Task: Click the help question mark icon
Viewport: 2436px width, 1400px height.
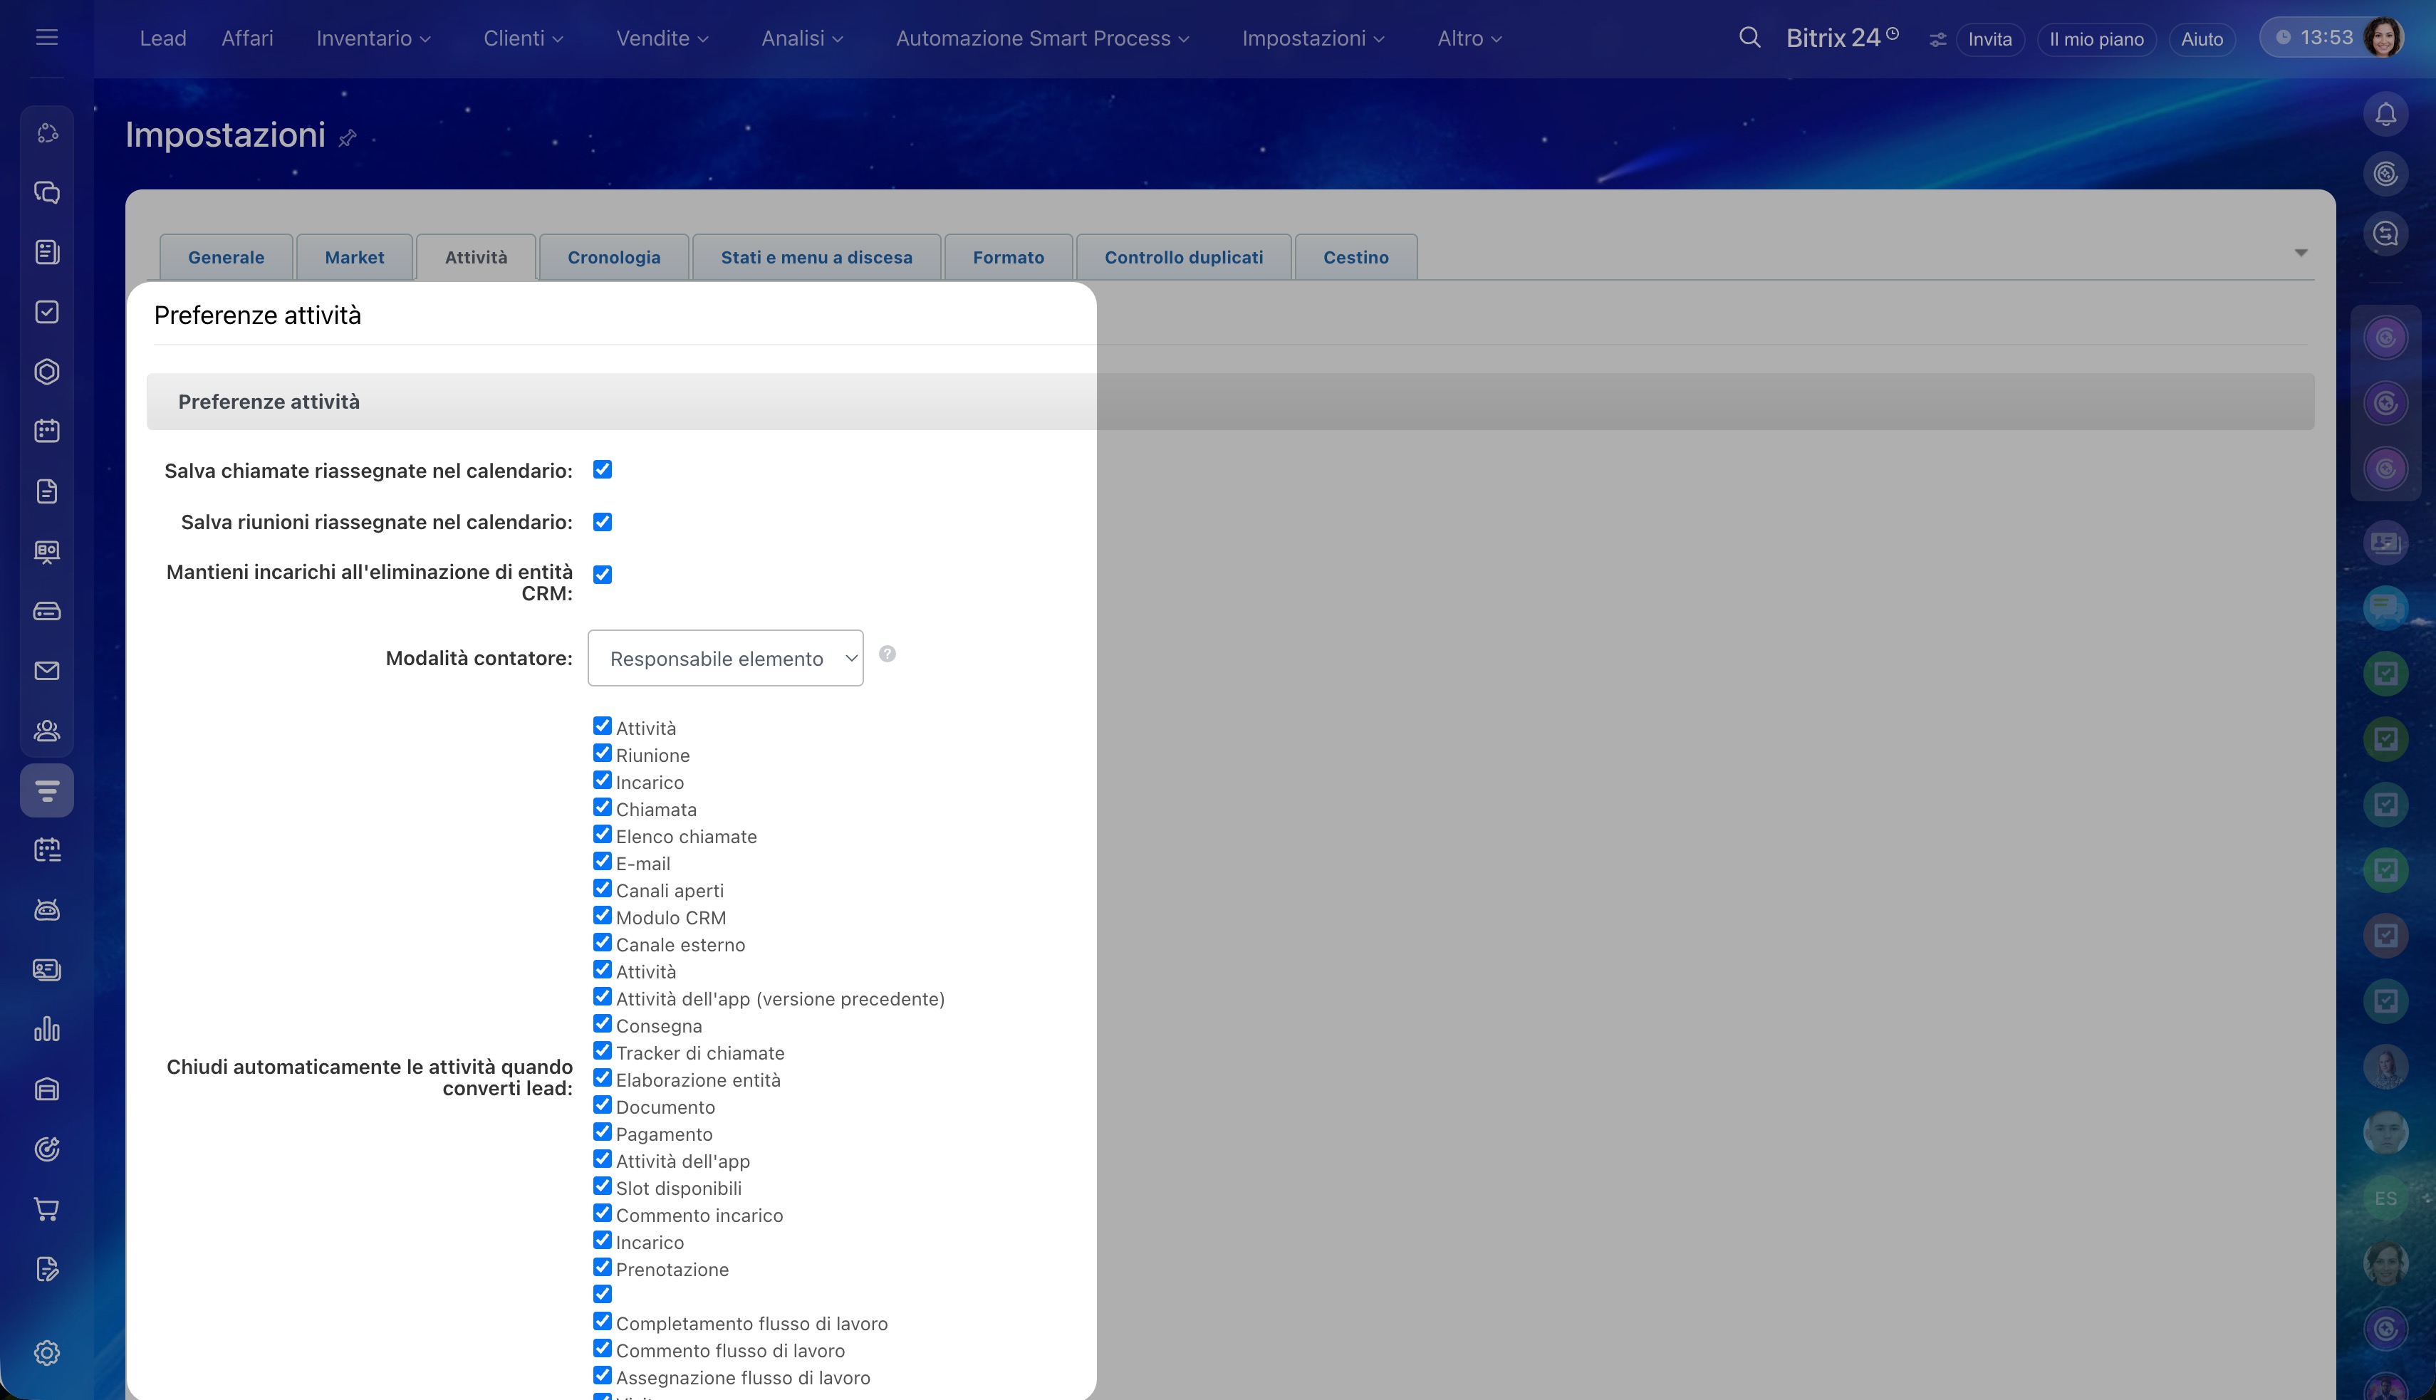Action: click(x=887, y=654)
